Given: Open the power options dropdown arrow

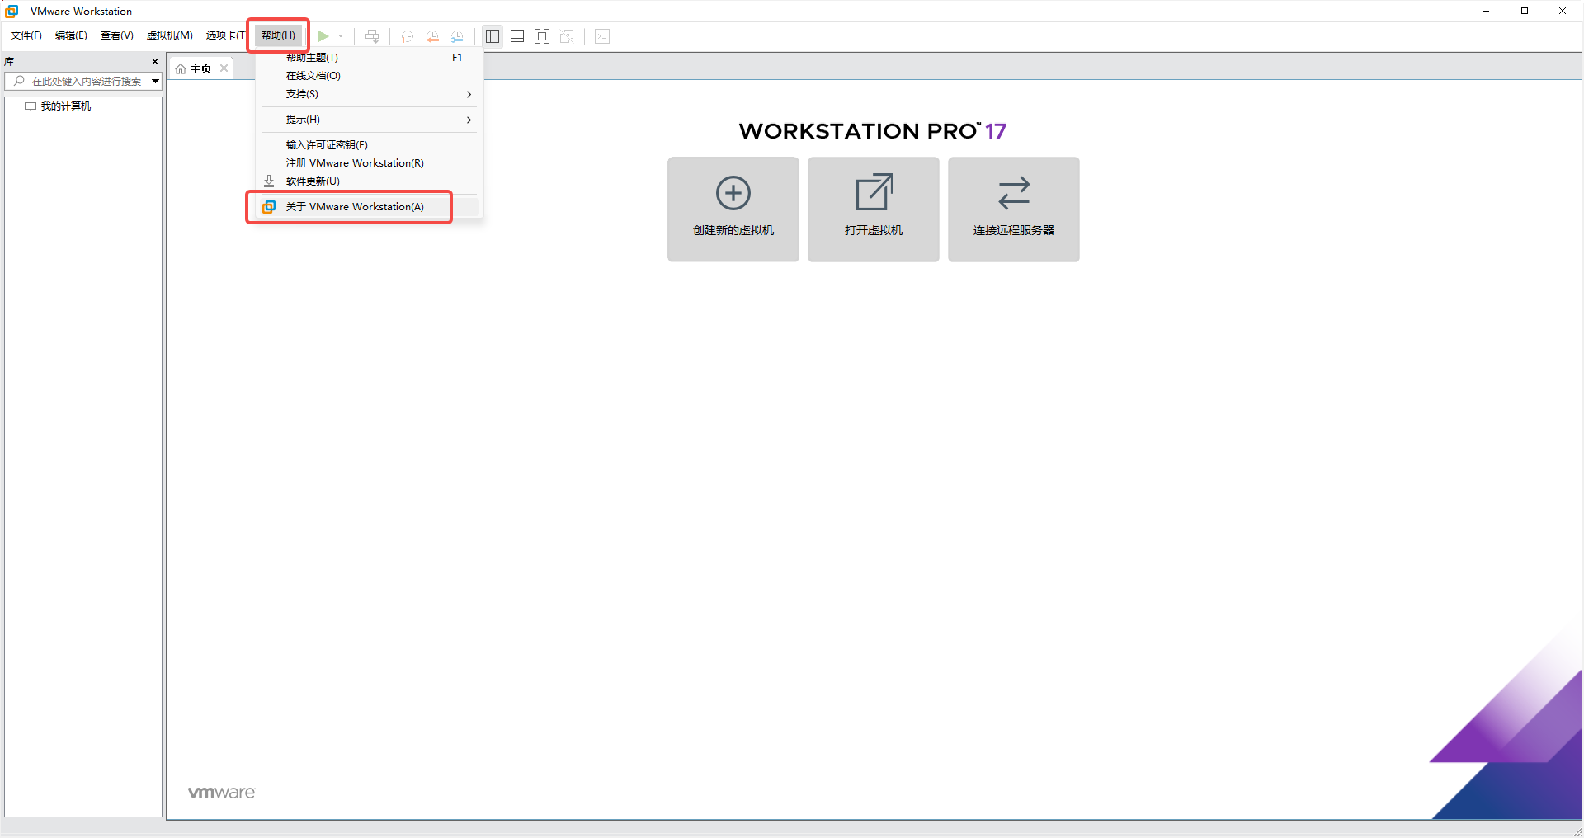Looking at the screenshot, I should click(x=341, y=36).
